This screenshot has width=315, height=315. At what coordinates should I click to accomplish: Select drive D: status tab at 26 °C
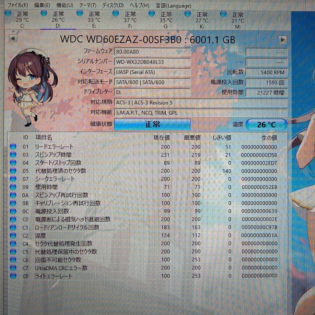click(x=58, y=20)
